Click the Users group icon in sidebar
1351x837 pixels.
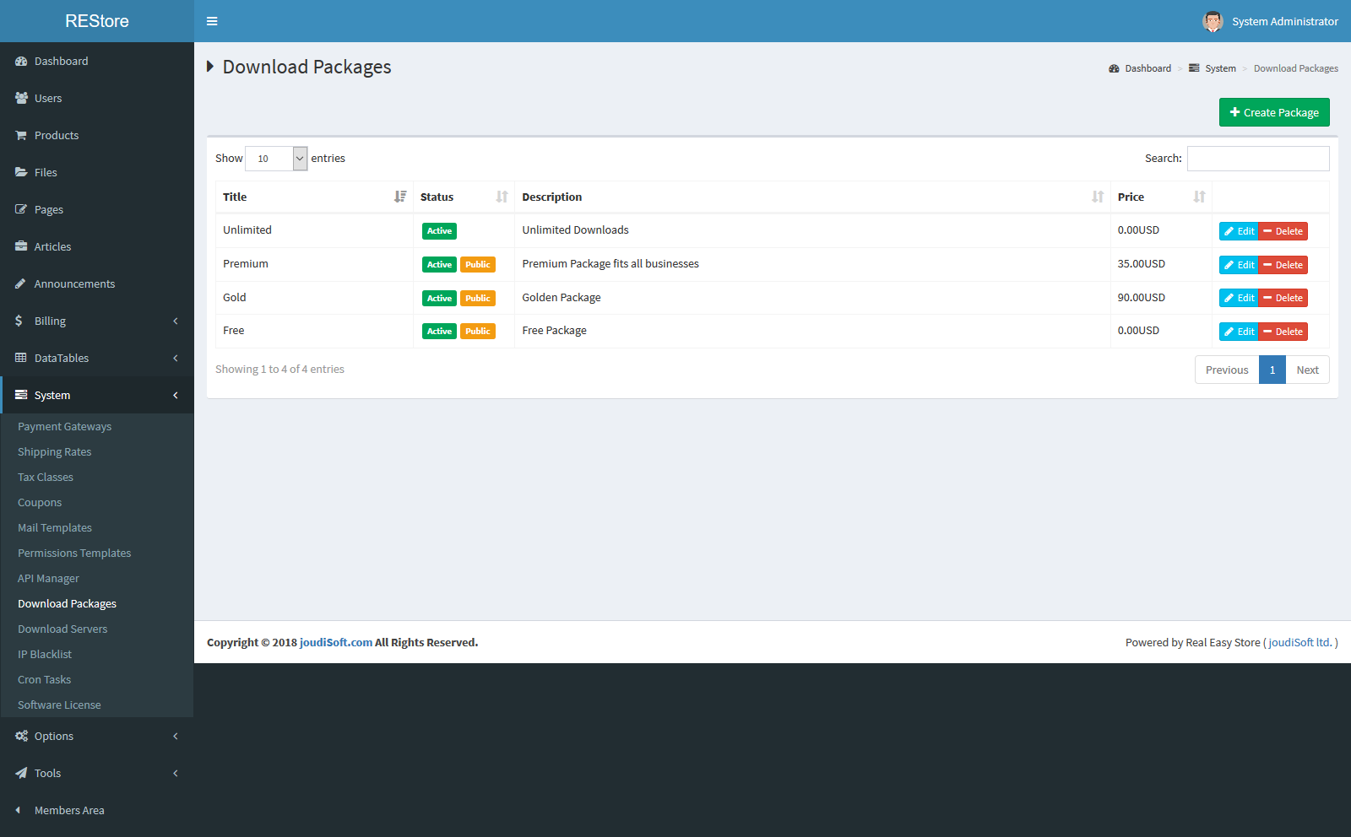21,99
